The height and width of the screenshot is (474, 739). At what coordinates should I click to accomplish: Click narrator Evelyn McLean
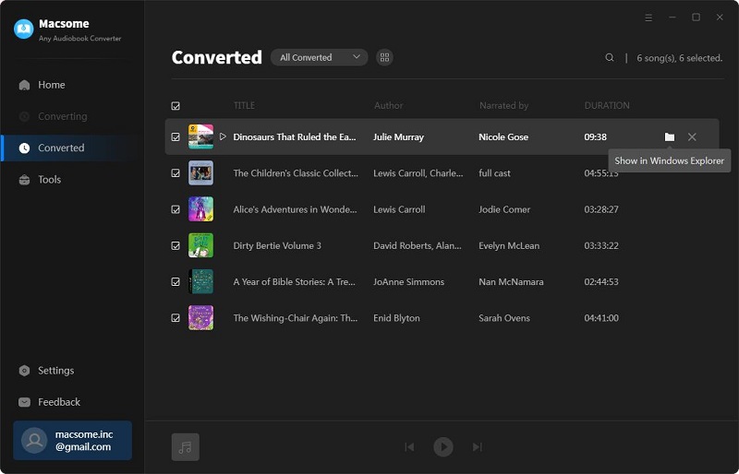(x=509, y=245)
